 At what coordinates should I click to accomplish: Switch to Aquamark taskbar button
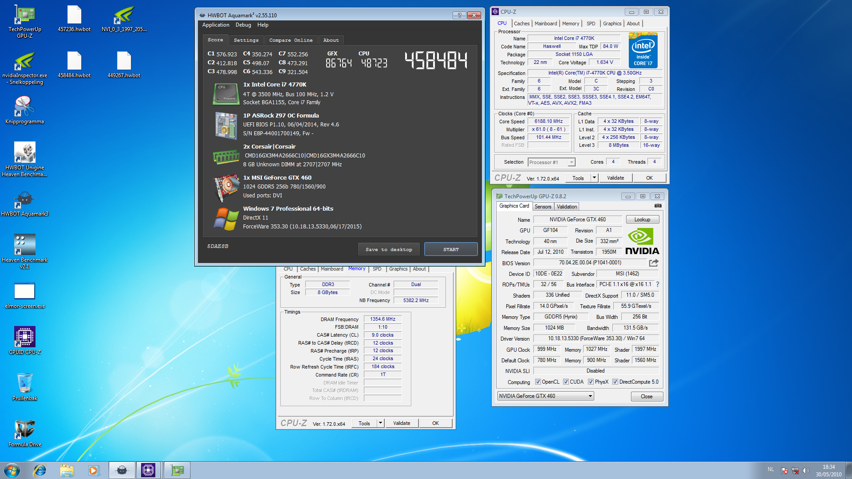tap(122, 470)
